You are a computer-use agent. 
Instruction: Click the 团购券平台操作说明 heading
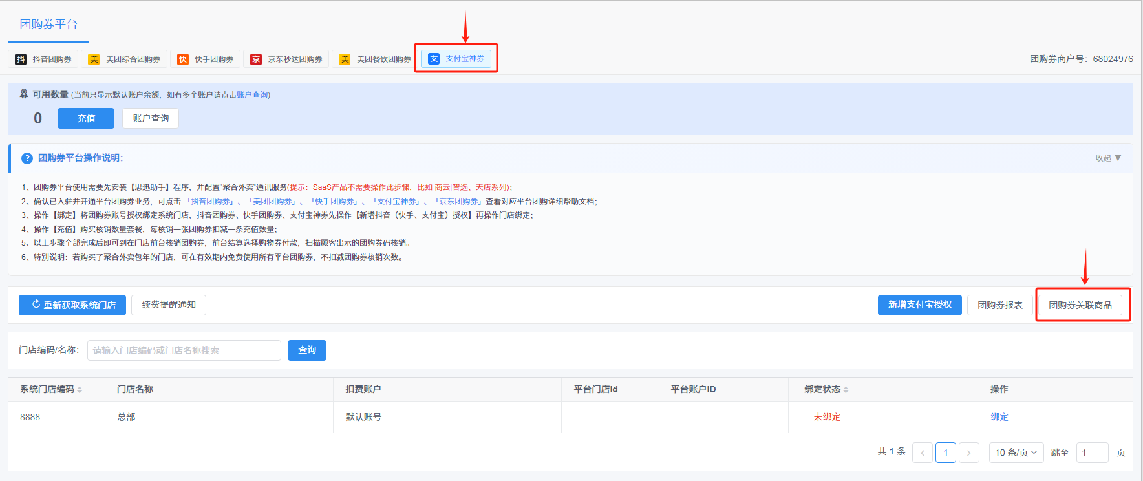81,158
